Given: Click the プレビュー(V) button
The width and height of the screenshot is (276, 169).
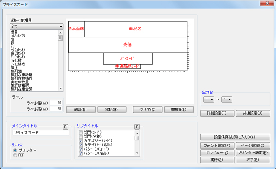Looking at the screenshot, I should 217,152.
